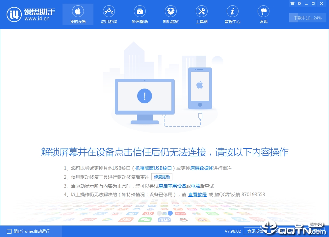Open the skin theme shirt icon
The width and height of the screenshot is (329, 237).
292,3
